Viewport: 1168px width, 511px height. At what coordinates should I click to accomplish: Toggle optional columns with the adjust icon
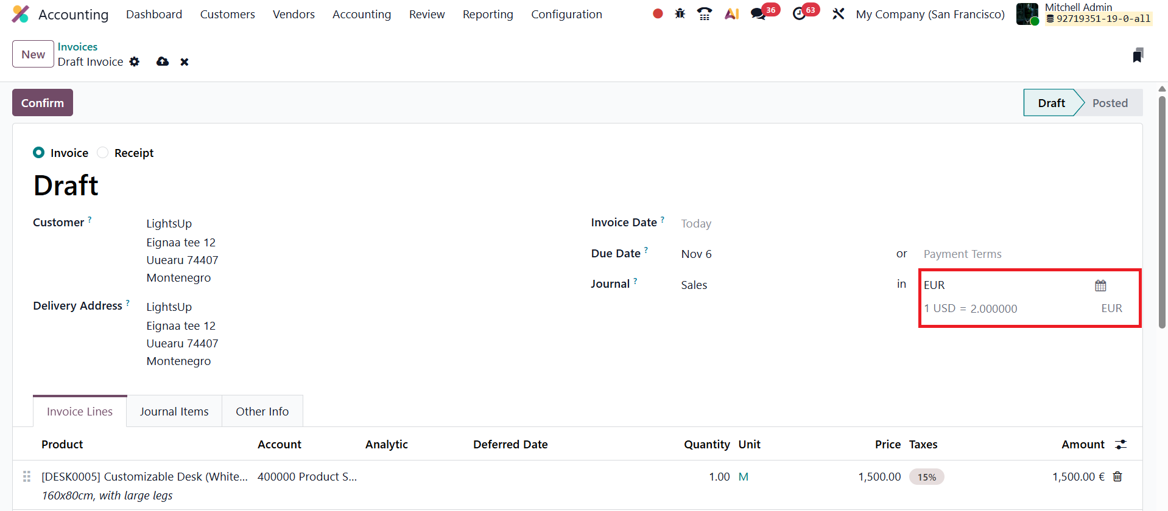(x=1121, y=445)
